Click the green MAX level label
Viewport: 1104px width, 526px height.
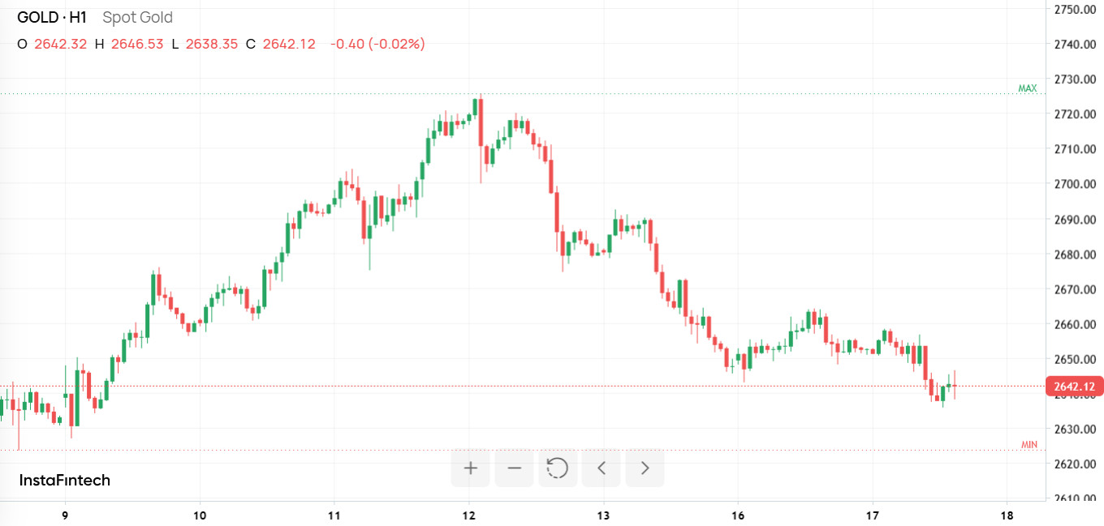pyautogui.click(x=1028, y=88)
